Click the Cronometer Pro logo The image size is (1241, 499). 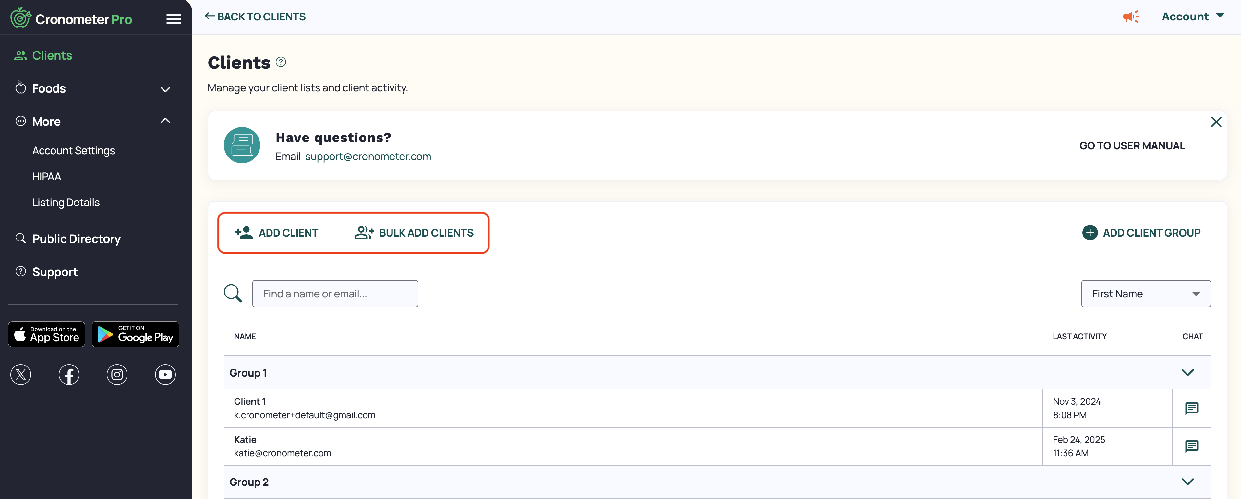coord(71,18)
